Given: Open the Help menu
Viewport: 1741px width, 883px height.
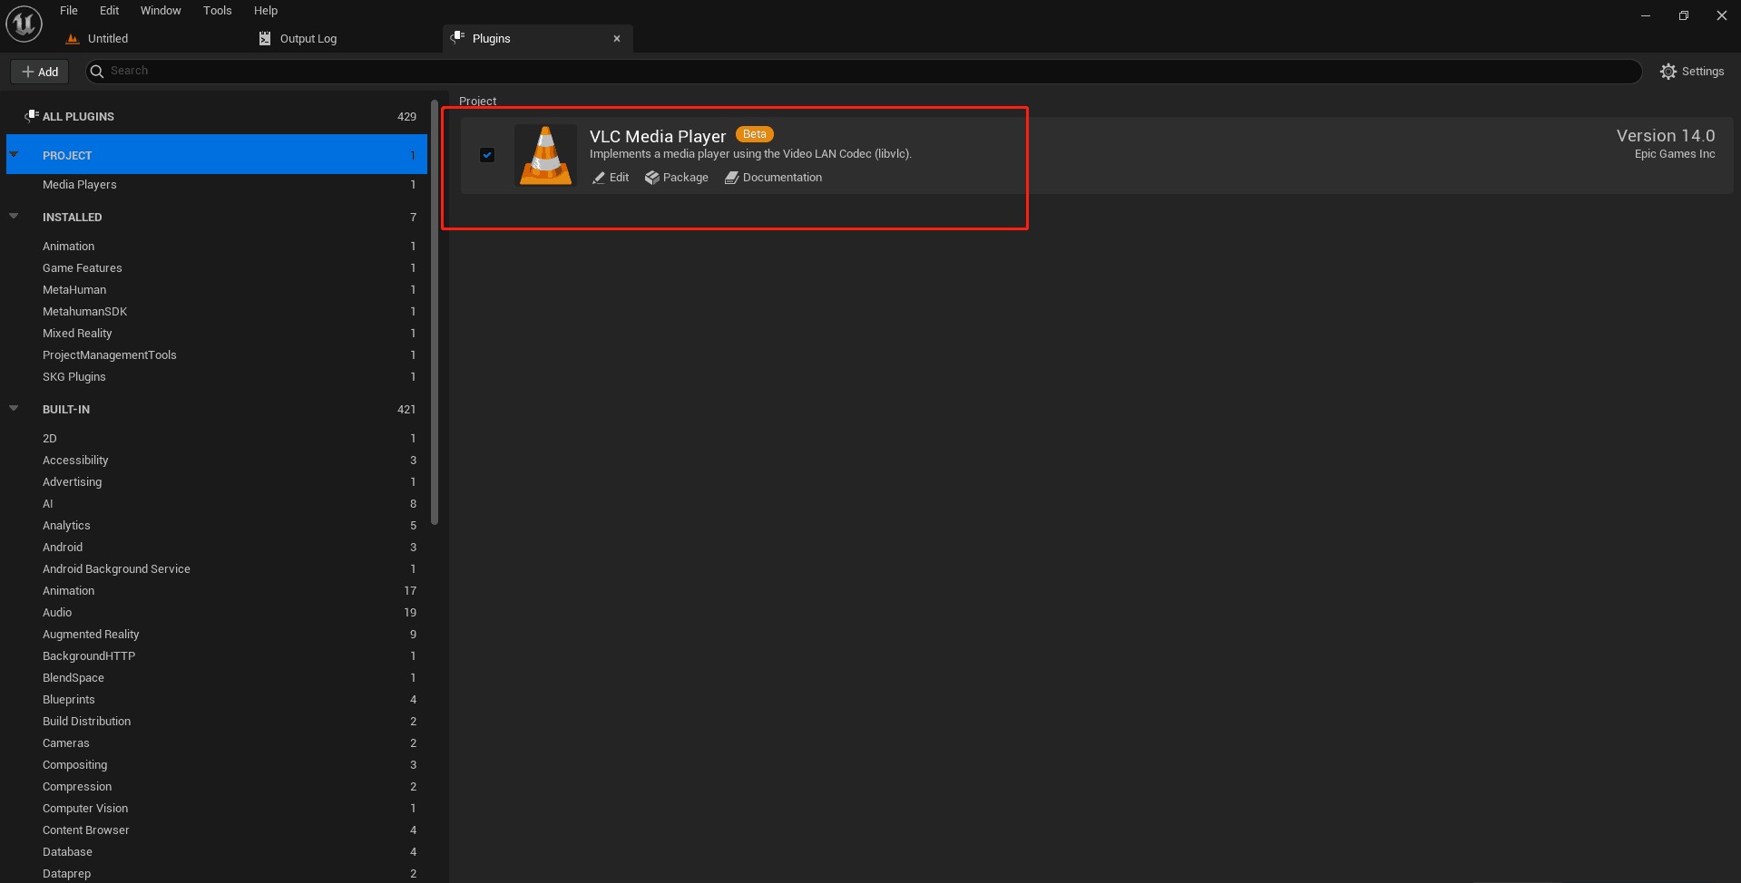Looking at the screenshot, I should click(x=266, y=11).
